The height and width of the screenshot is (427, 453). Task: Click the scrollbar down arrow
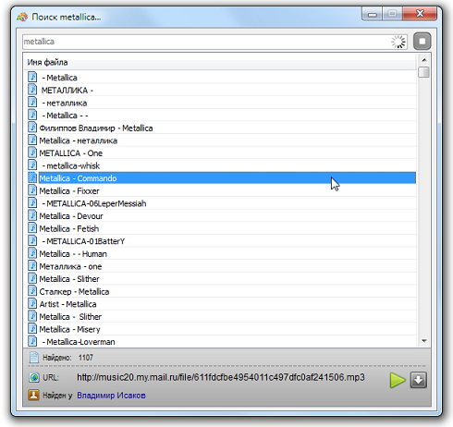coord(424,341)
